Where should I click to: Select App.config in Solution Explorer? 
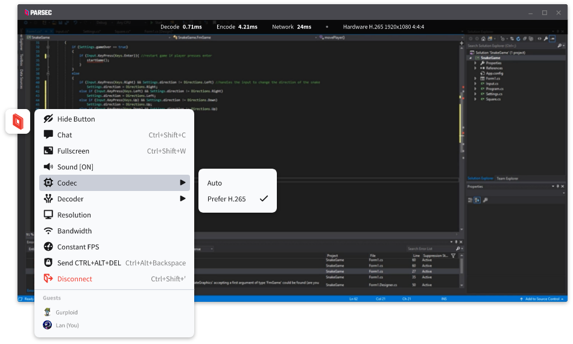coord(494,73)
